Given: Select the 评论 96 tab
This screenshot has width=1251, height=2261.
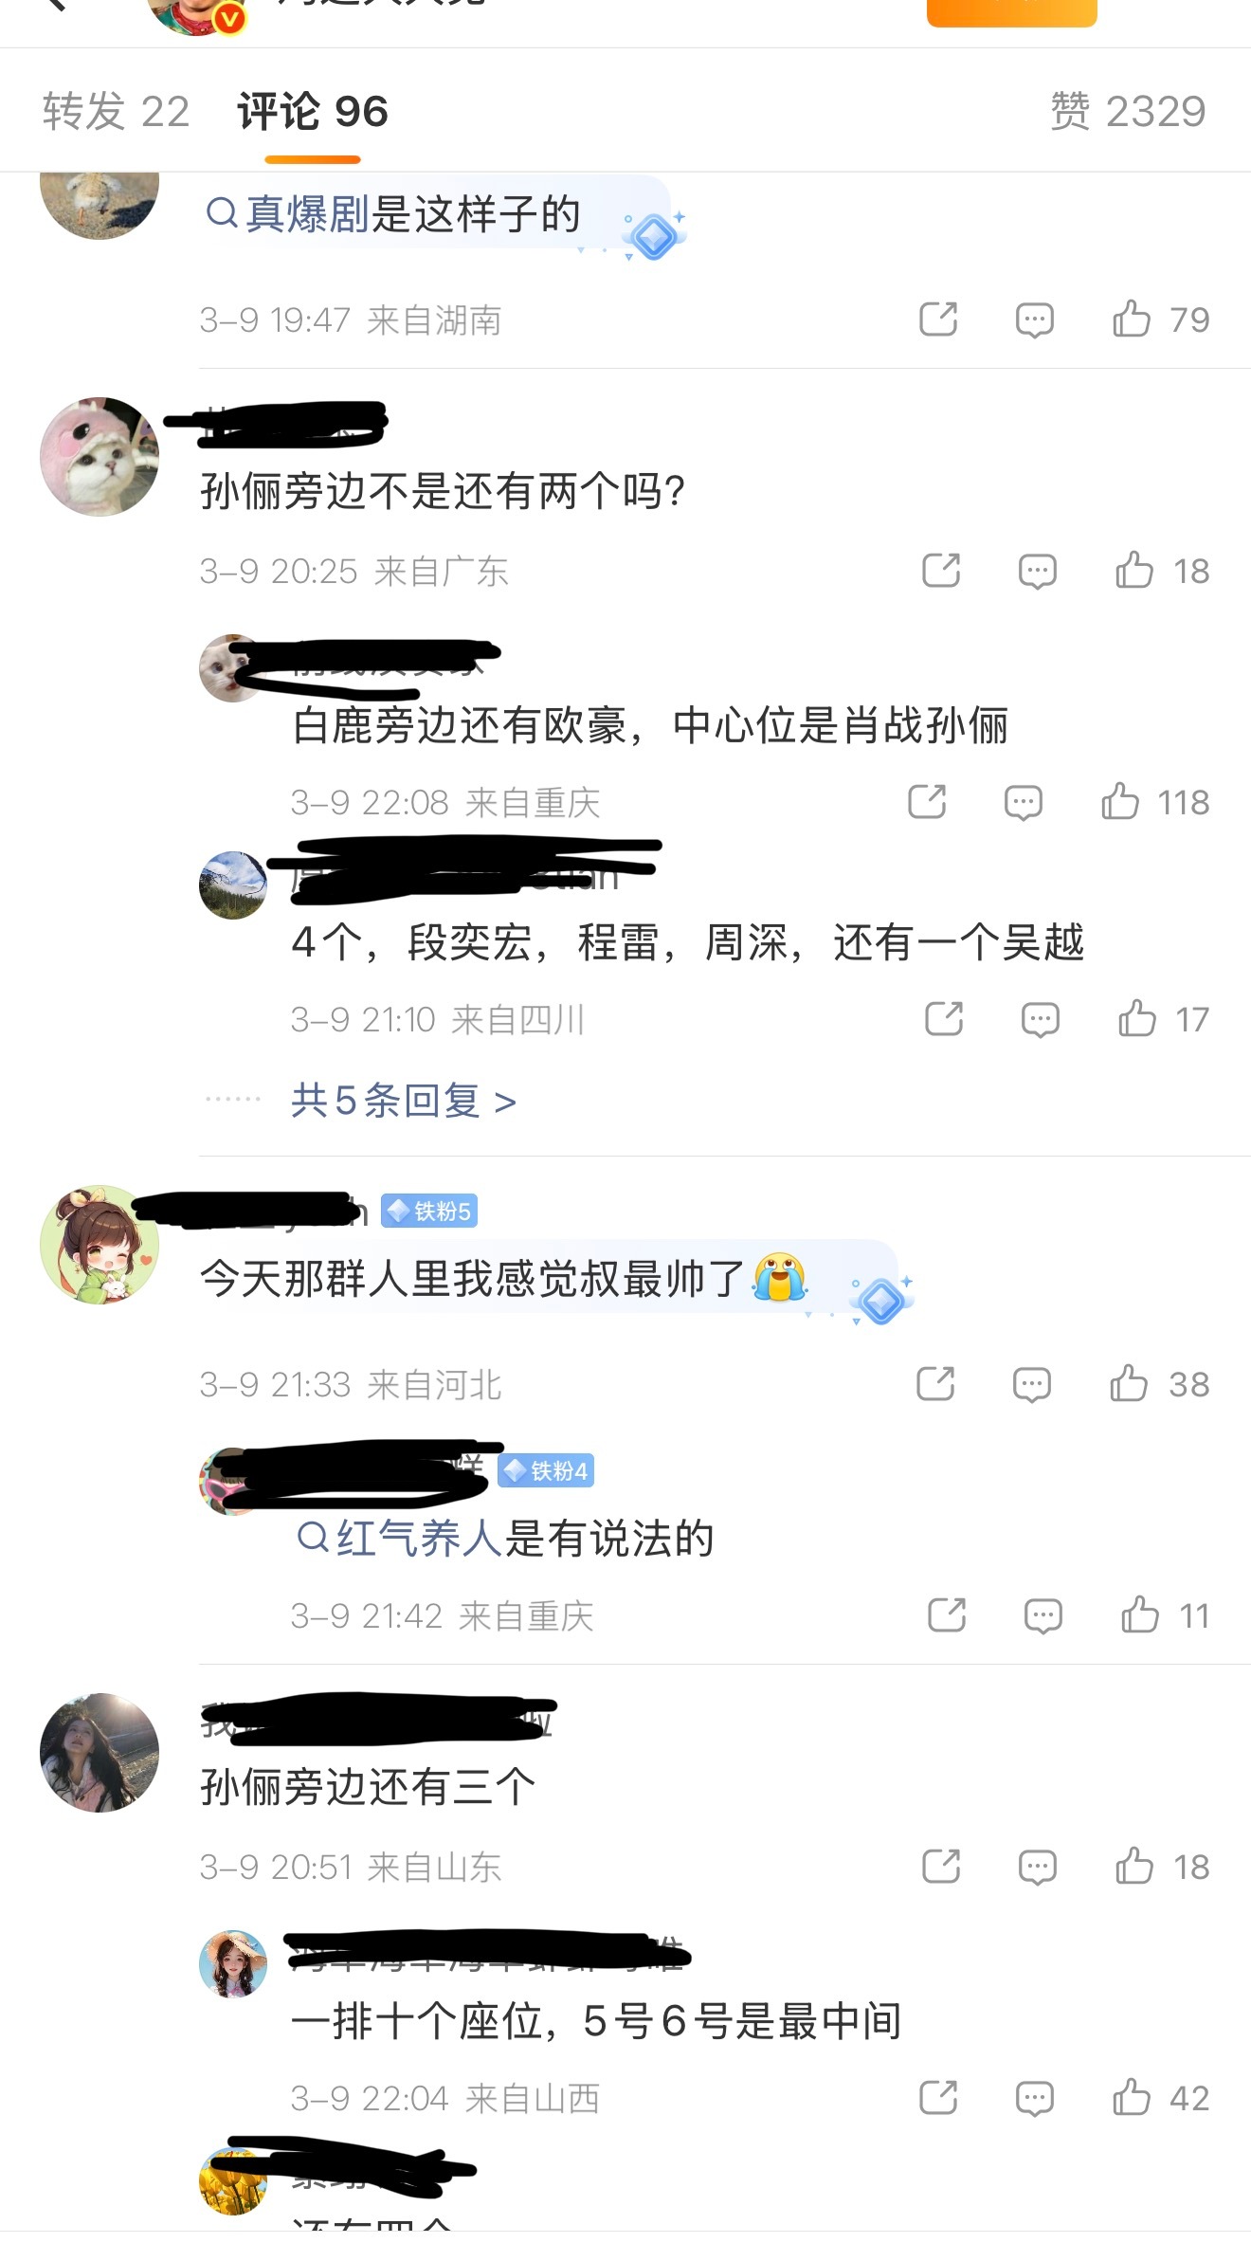Looking at the screenshot, I should click(313, 111).
